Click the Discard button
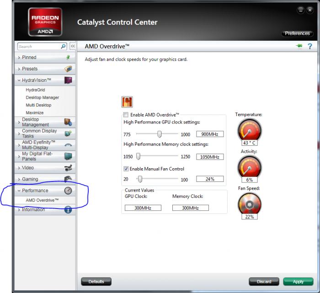This screenshot has height=293, width=320. [x=264, y=282]
